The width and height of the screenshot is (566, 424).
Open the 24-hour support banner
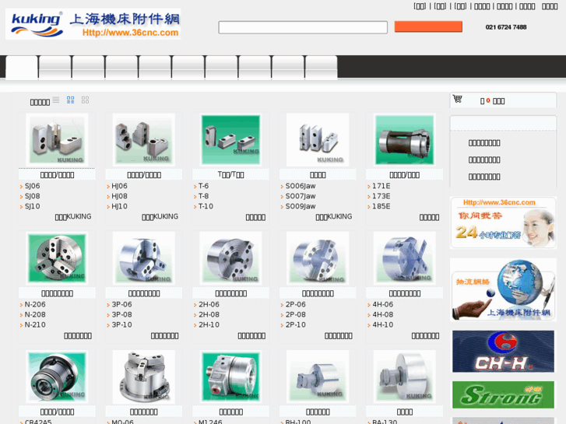[503, 223]
